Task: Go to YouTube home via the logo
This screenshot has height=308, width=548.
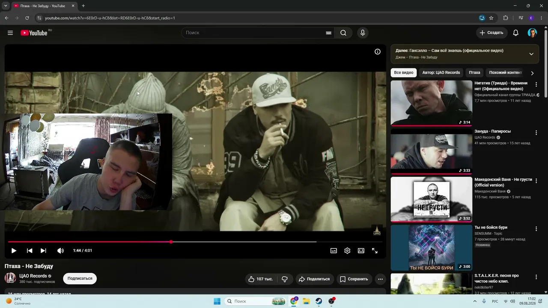Action: (34, 33)
